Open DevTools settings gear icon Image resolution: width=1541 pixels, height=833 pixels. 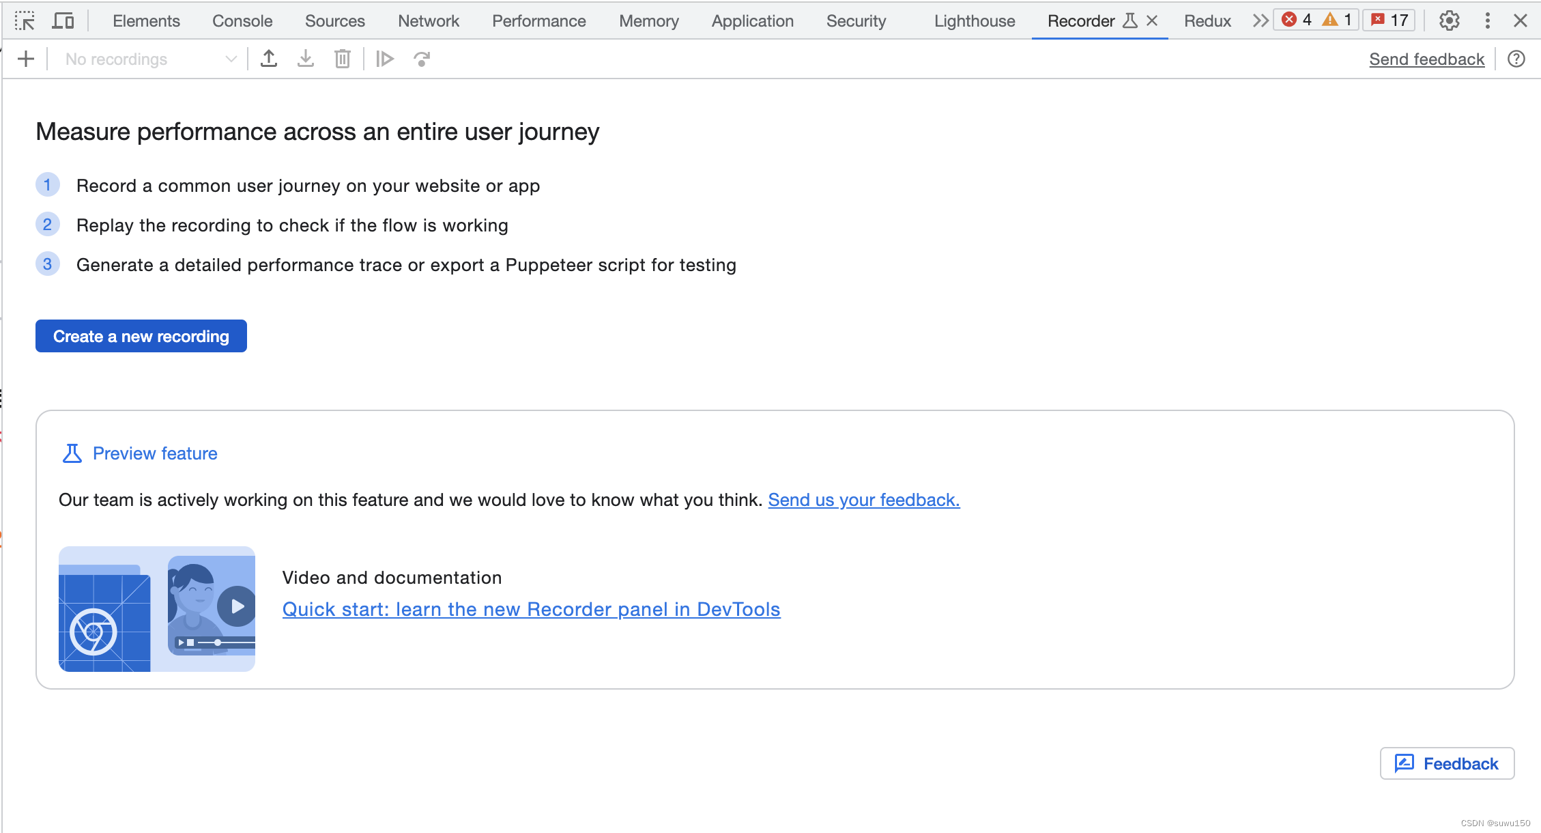coord(1450,20)
